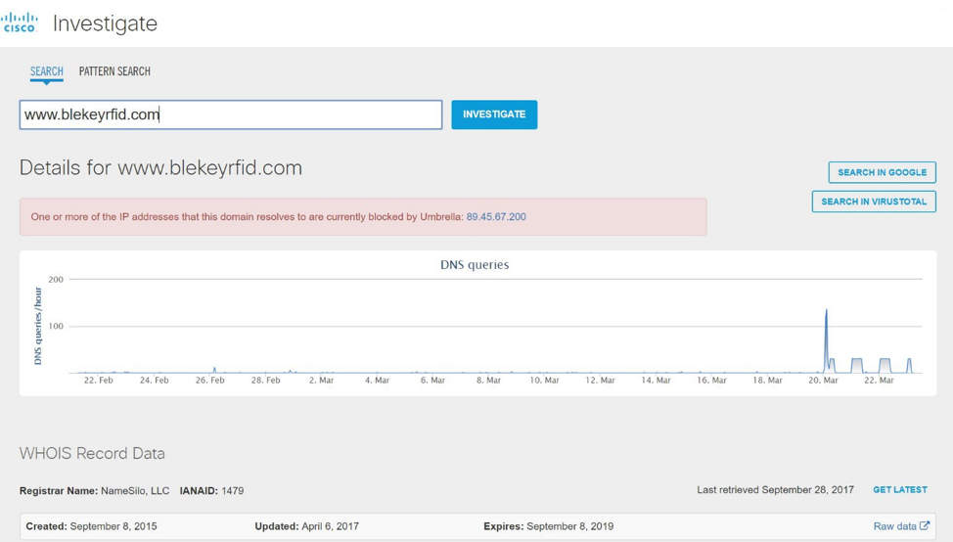Click the Investigate page title
Image resolution: width=953 pixels, height=542 pixels.
pos(105,23)
